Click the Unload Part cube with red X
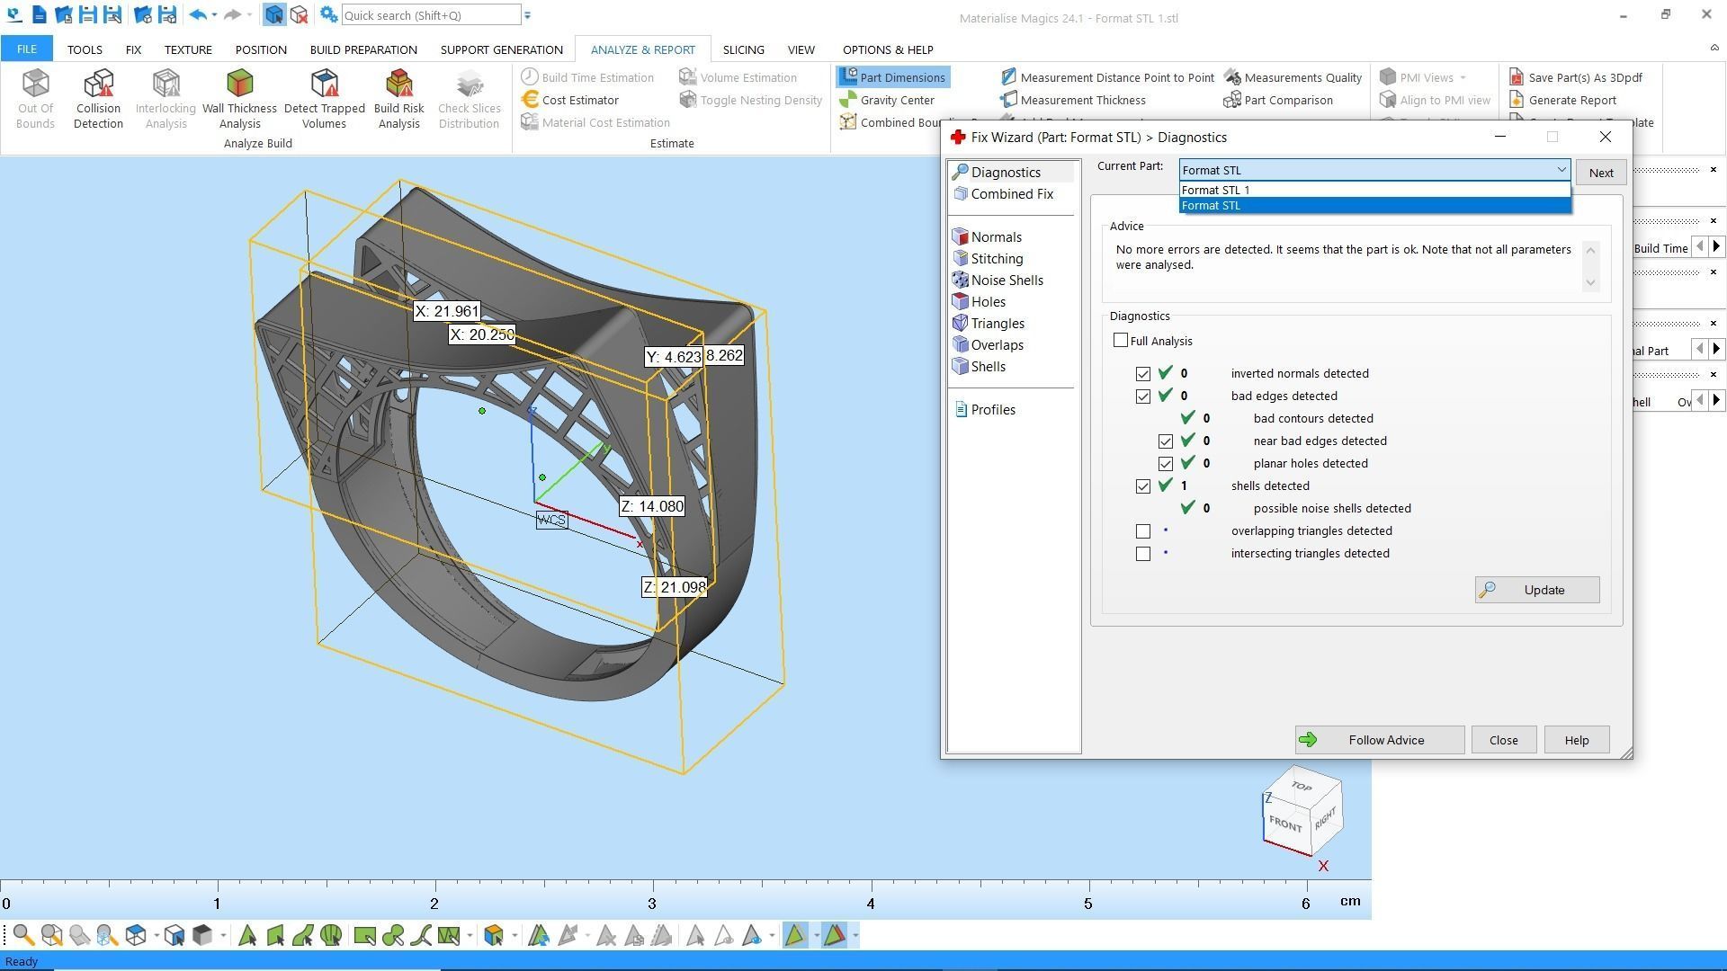Viewport: 1727px width, 971px height. (299, 14)
